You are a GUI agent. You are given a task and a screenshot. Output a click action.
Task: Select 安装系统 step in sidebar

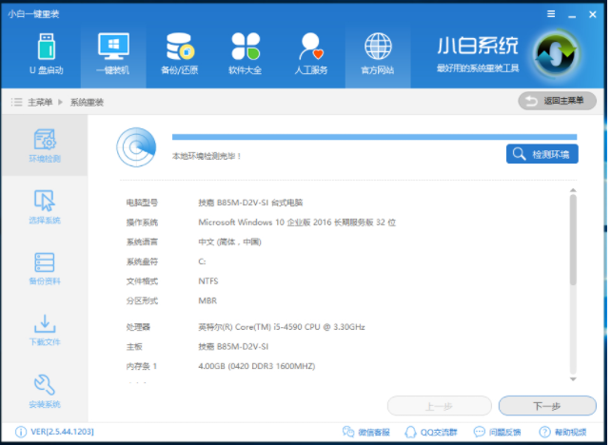click(x=45, y=392)
